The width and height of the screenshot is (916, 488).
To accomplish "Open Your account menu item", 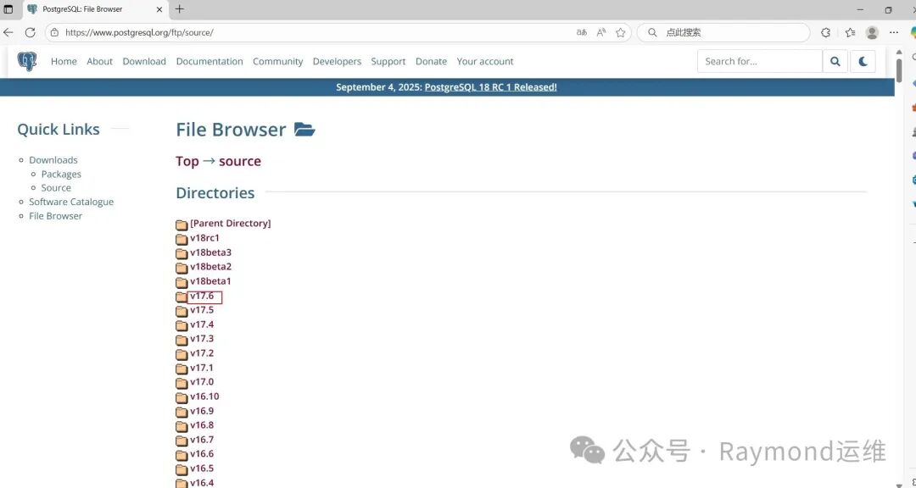I will coord(485,61).
